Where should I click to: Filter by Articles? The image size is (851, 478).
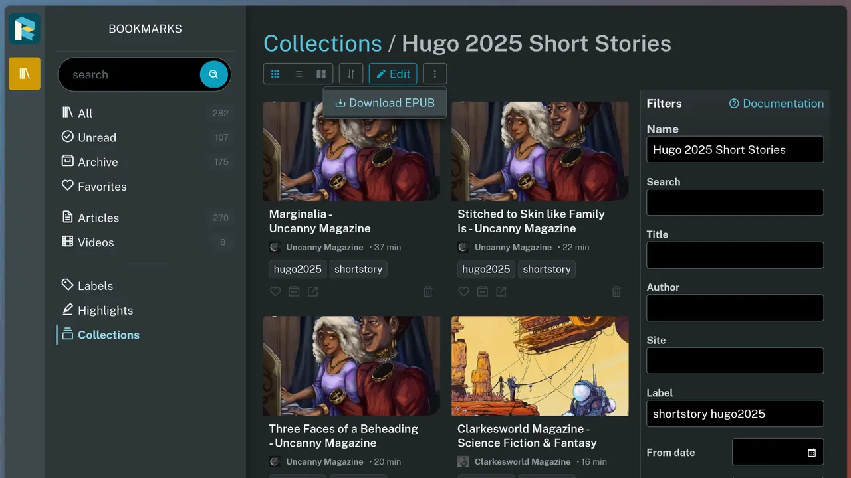(x=145, y=218)
